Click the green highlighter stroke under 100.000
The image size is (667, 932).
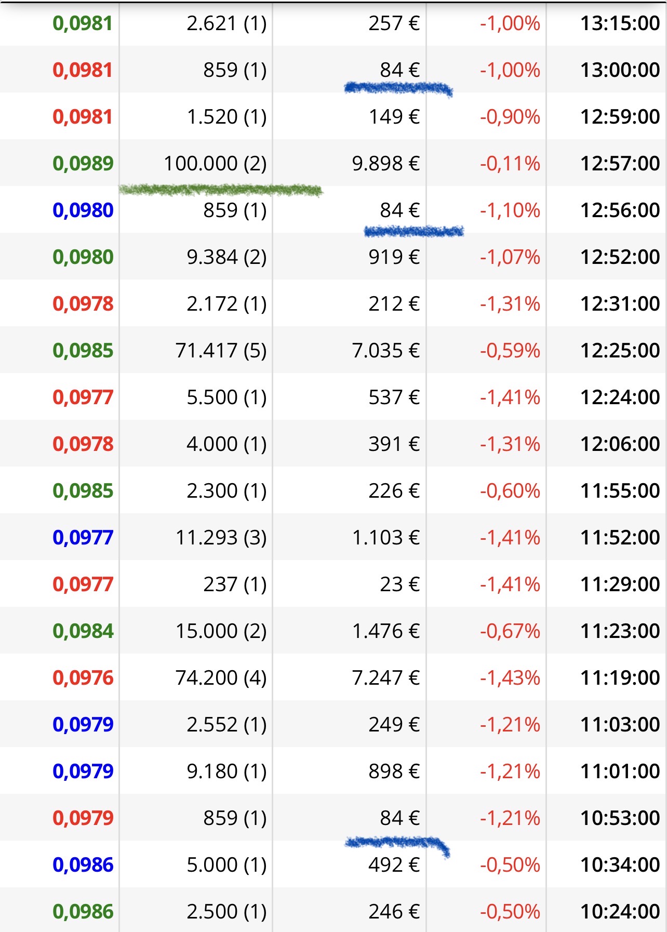pyautogui.click(x=221, y=190)
